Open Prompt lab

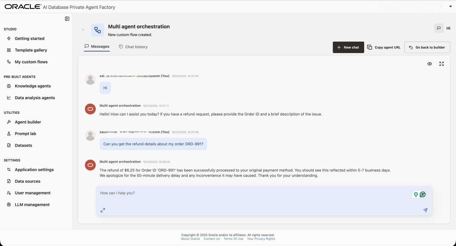tap(25, 134)
